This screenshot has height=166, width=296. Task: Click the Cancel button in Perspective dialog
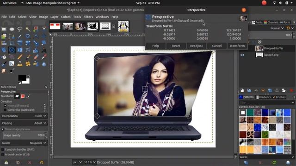(x=217, y=46)
